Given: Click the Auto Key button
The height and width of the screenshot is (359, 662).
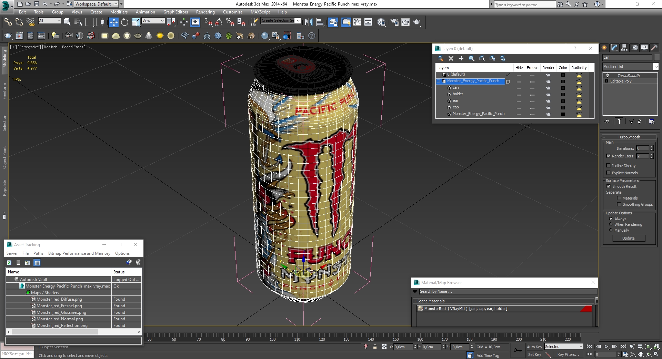Looking at the screenshot, I should click(x=534, y=347).
